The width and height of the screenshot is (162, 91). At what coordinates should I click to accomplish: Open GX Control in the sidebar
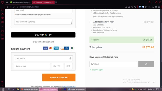tap(3, 10)
